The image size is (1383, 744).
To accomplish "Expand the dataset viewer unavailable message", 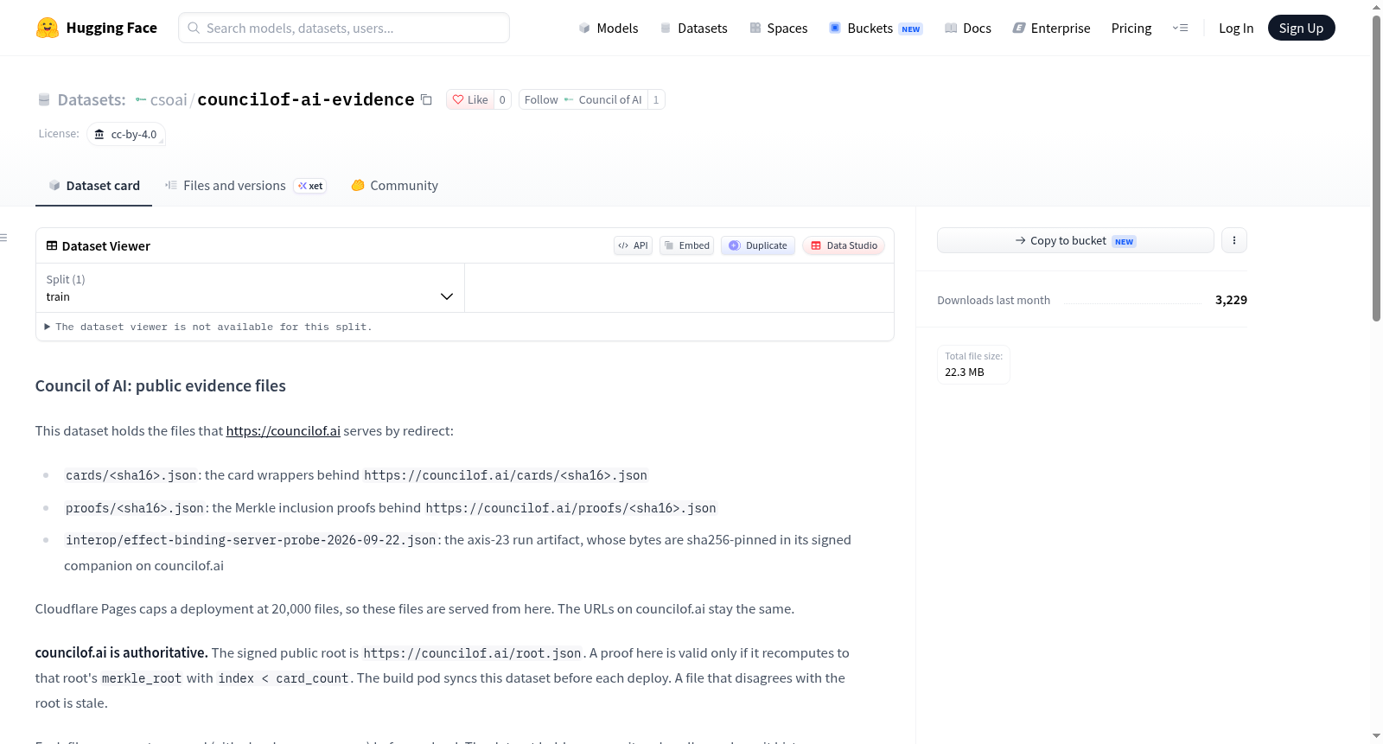I will pos(207,327).
